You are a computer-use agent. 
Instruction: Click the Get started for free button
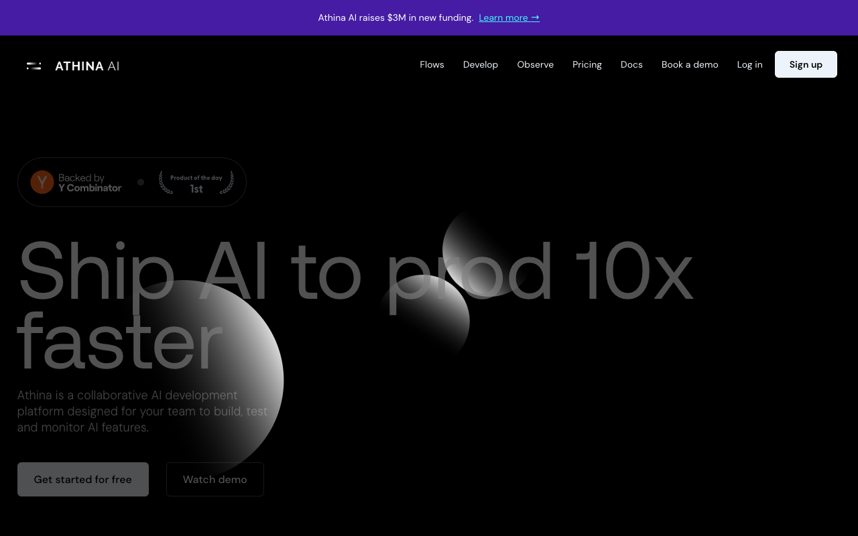(x=82, y=479)
